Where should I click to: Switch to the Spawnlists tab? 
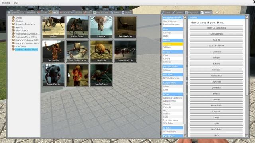click(14, 12)
